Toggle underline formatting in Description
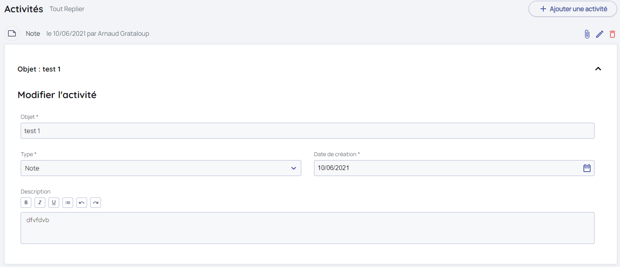 pos(54,203)
